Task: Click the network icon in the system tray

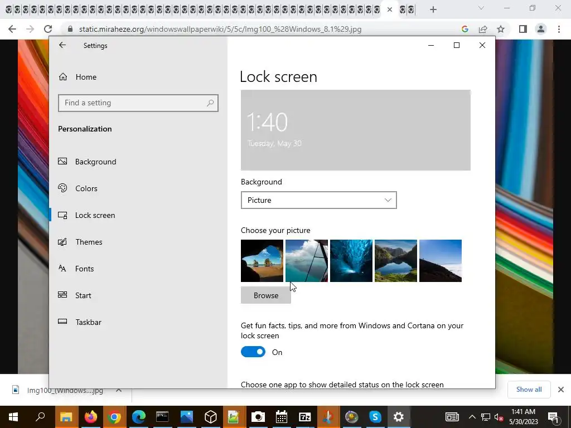Action: pyautogui.click(x=486, y=417)
